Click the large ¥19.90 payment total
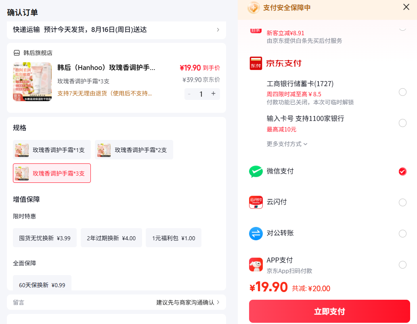The height and width of the screenshot is (324, 417). (268, 287)
